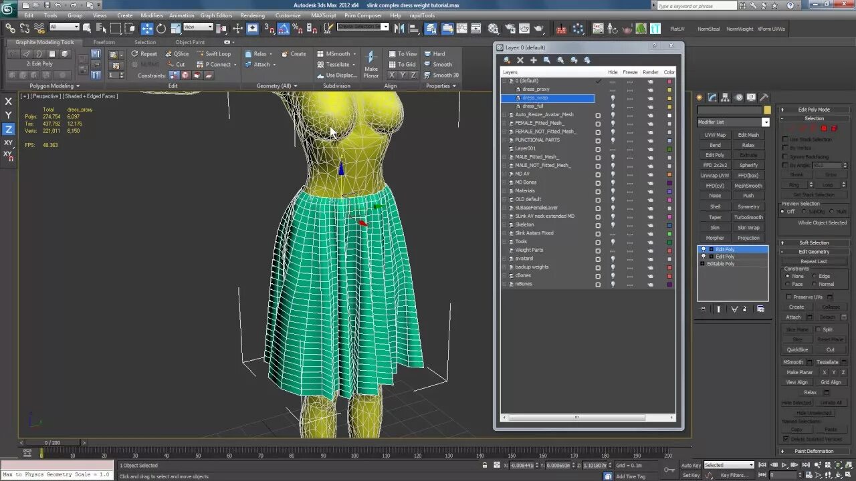Expand the MD Bones layer tree

[504, 182]
